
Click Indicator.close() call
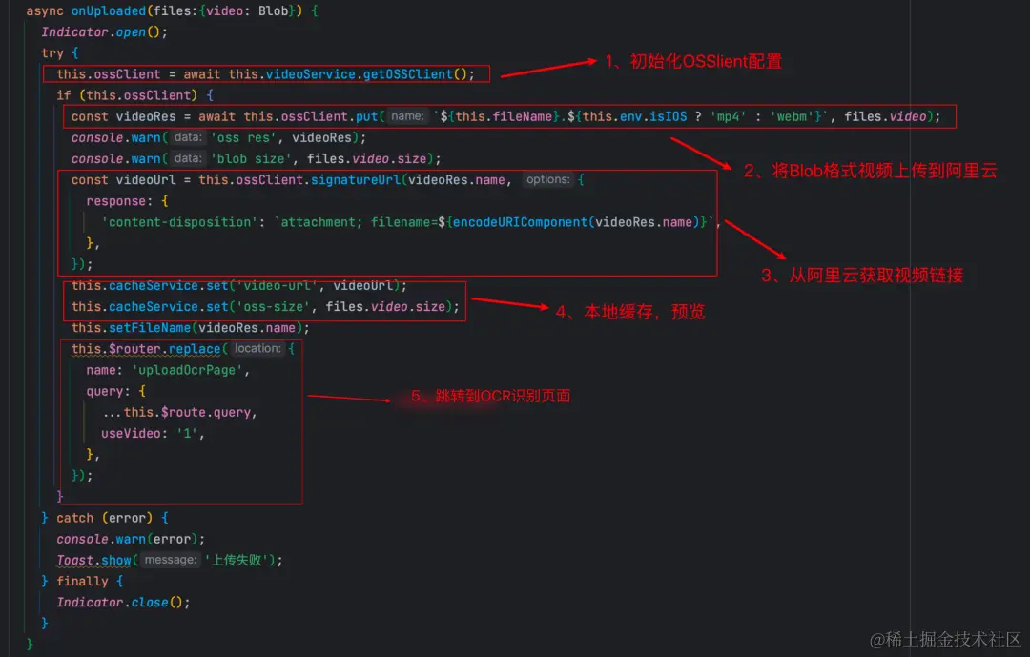123,602
